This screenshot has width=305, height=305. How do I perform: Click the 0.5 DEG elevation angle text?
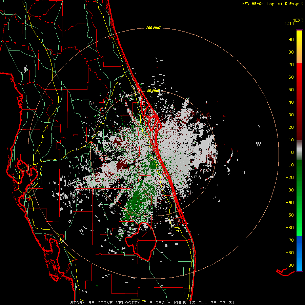[154, 303]
